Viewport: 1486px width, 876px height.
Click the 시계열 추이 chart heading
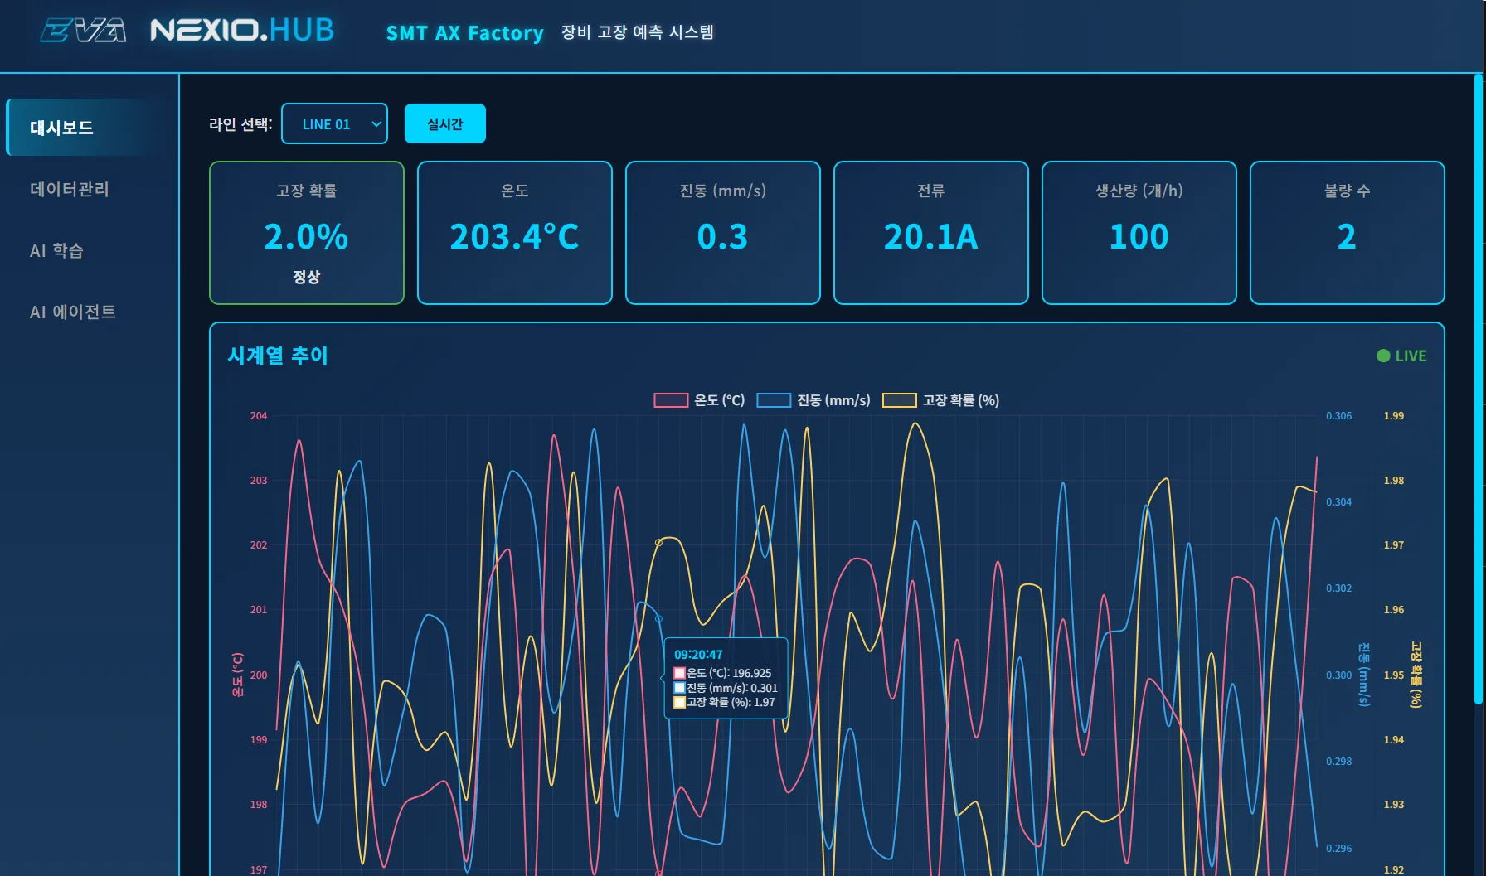click(278, 356)
